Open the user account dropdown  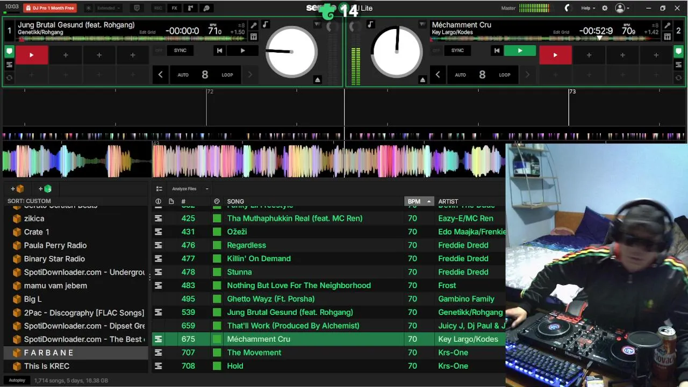(x=622, y=8)
